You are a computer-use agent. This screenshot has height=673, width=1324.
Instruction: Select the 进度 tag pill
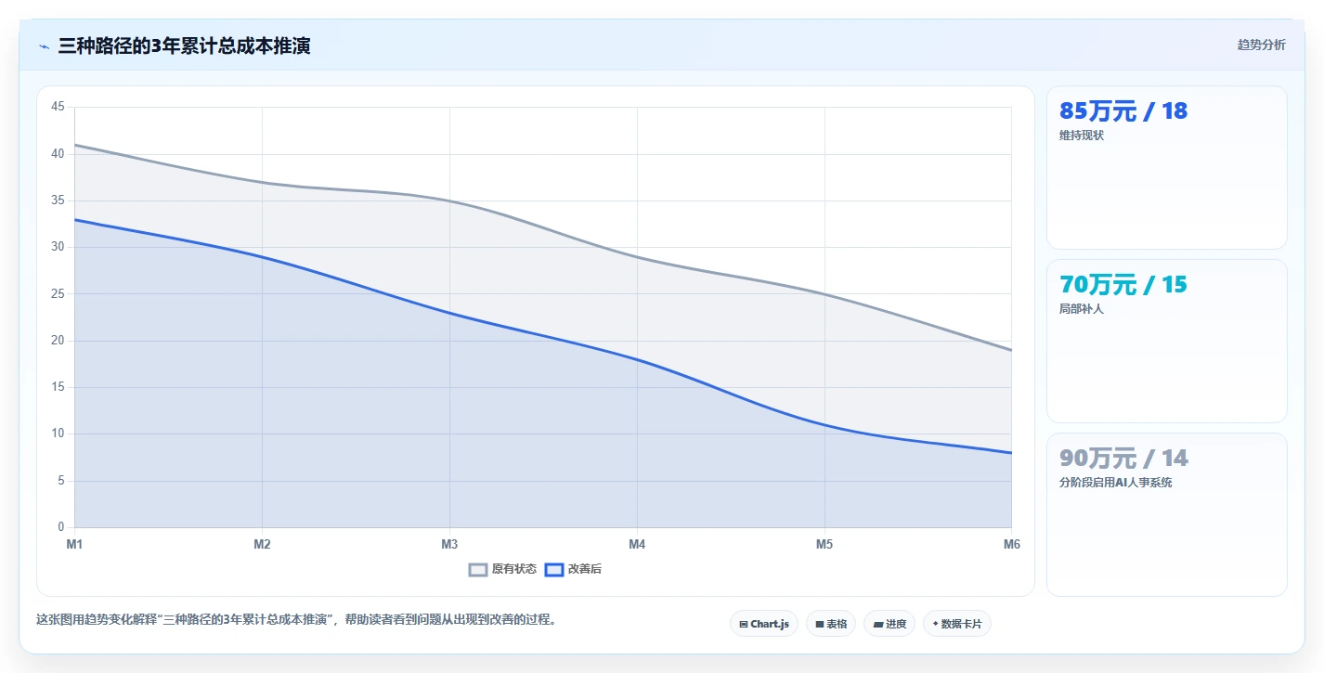coord(889,624)
